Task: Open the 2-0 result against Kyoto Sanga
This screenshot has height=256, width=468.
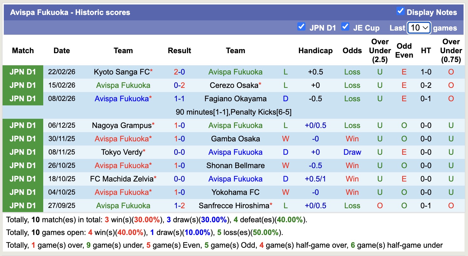Action: [179, 72]
